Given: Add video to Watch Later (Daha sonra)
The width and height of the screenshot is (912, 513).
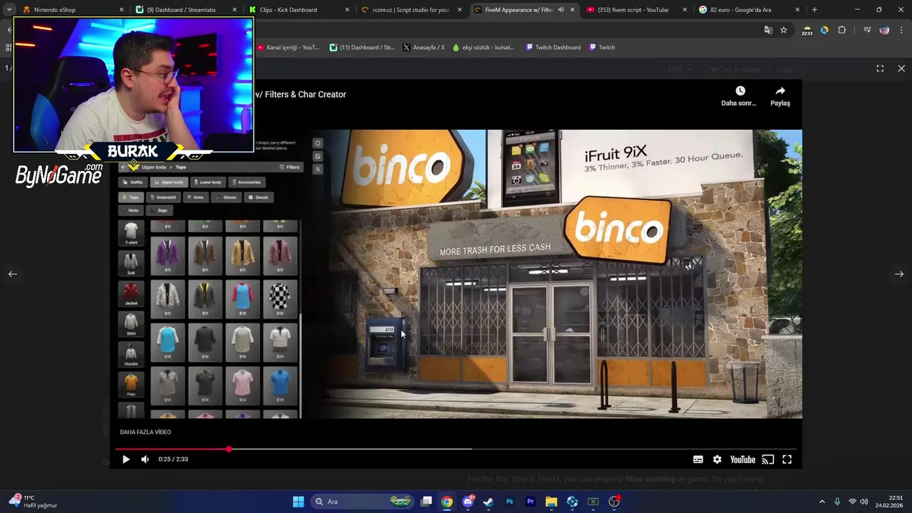Looking at the screenshot, I should click(739, 96).
